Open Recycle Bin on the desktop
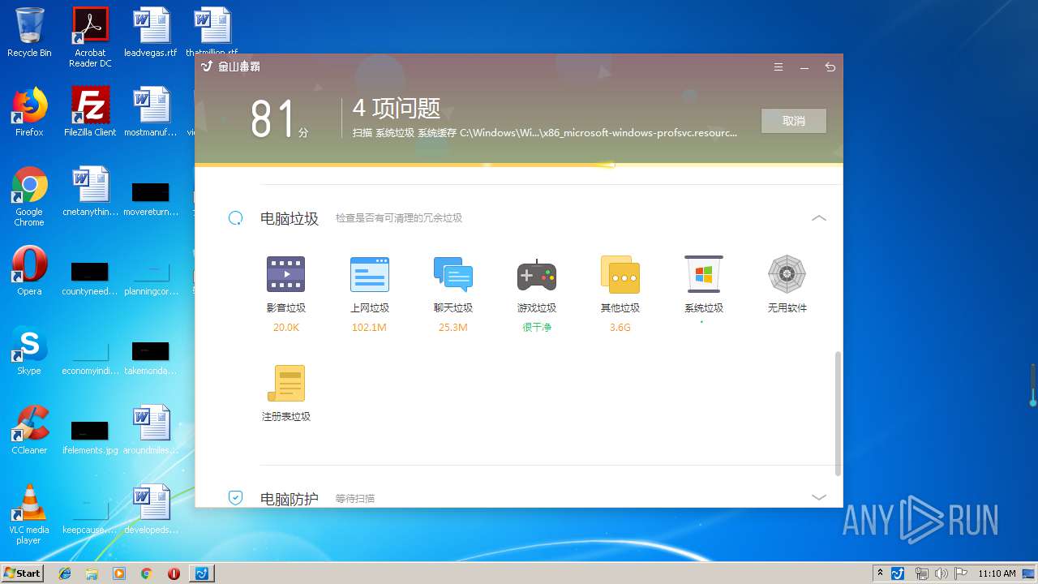The height and width of the screenshot is (584, 1038). [x=29, y=32]
